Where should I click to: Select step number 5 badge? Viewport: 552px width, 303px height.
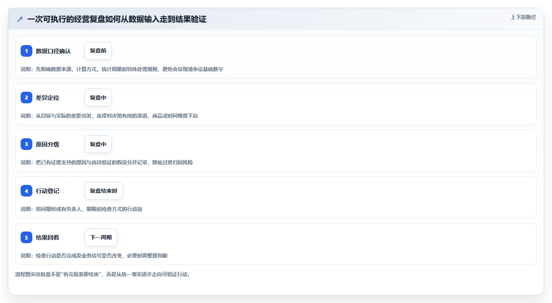(26, 237)
